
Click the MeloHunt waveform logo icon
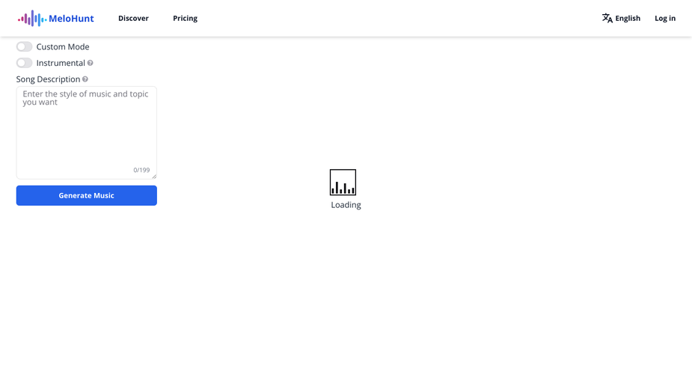(32, 19)
